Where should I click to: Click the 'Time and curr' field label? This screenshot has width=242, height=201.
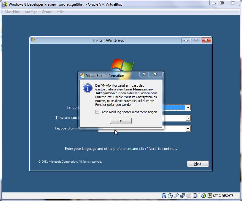point(66,118)
